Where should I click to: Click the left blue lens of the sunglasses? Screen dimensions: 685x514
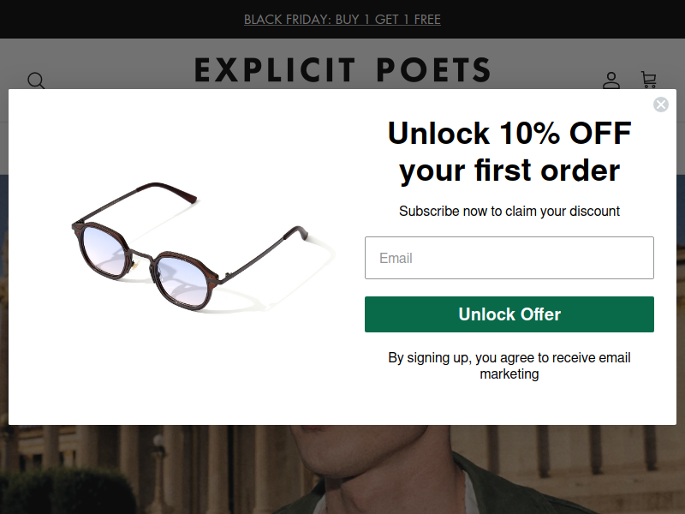104,250
